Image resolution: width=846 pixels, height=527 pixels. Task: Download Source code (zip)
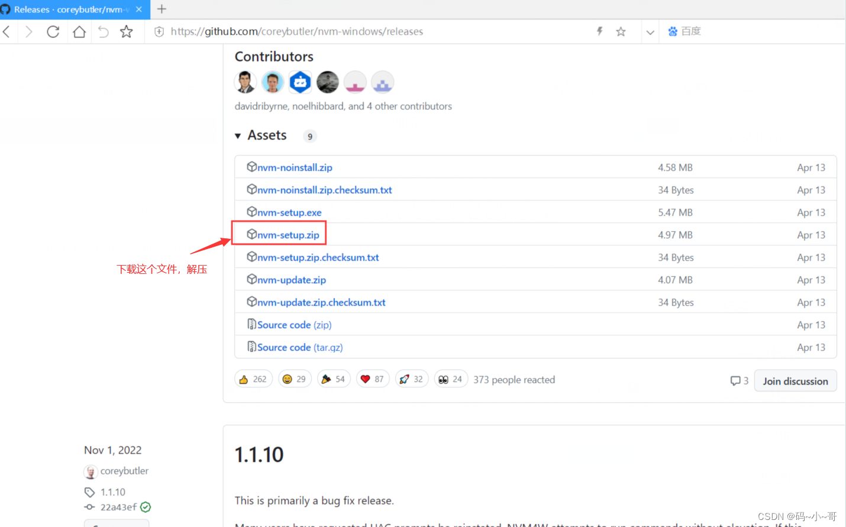[294, 325]
